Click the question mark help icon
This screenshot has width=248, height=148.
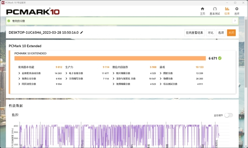(235, 21)
